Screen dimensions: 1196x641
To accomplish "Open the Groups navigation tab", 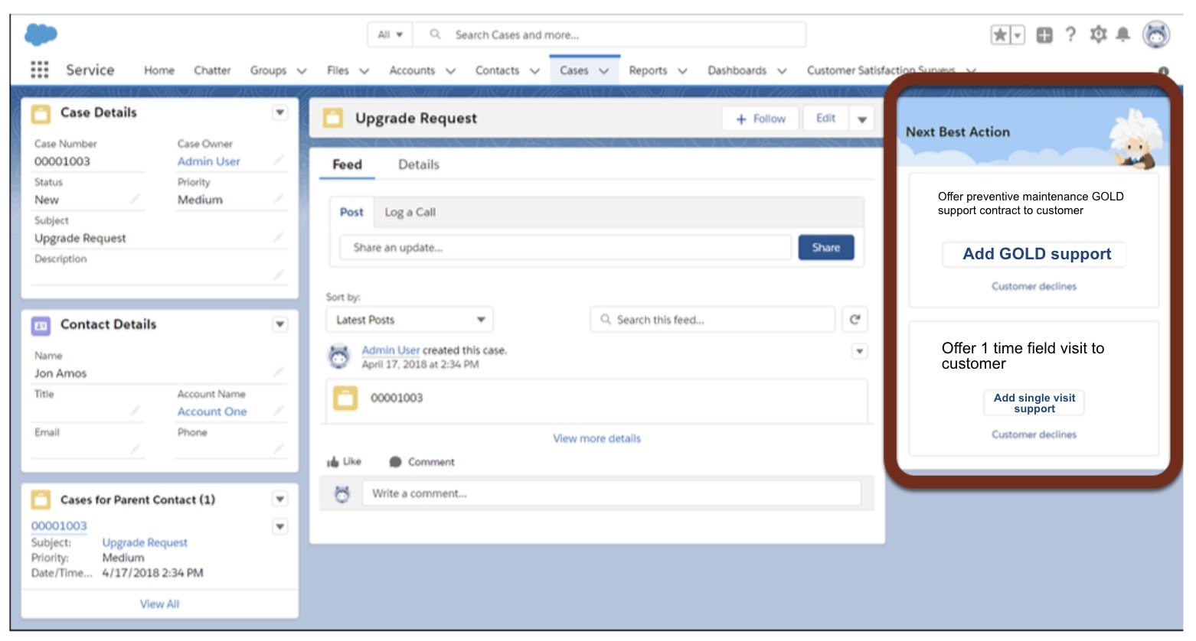I will (268, 70).
